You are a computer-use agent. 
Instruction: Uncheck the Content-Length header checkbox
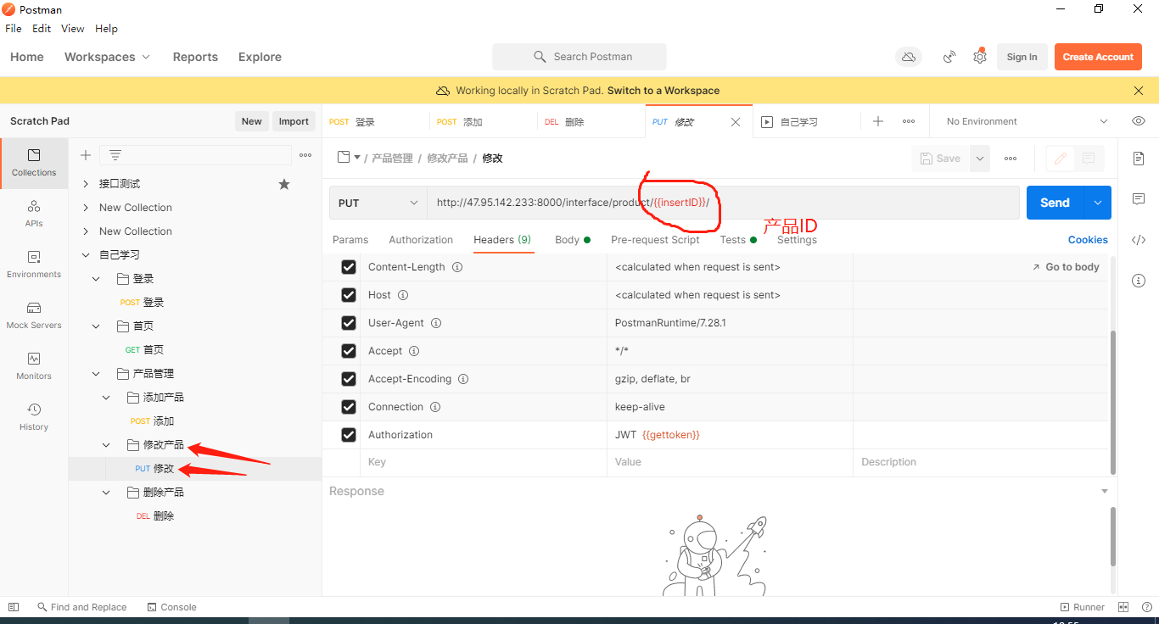348,267
